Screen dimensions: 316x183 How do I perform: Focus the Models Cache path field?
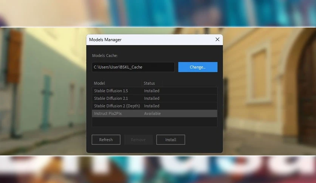(x=133, y=67)
